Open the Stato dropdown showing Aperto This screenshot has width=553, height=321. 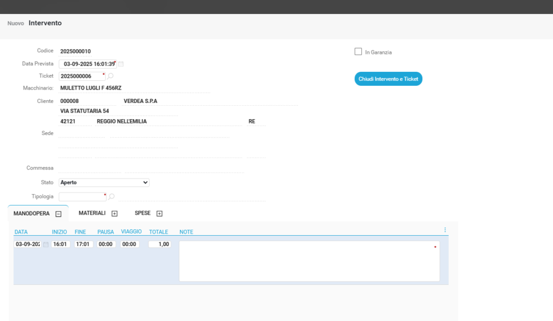(x=104, y=182)
